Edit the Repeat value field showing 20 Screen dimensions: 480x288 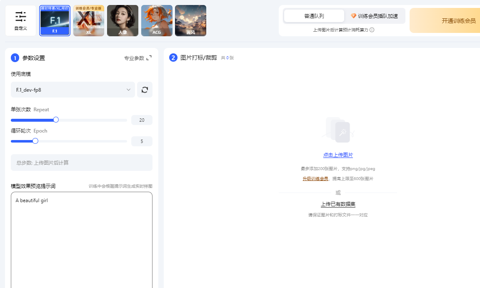pos(142,120)
